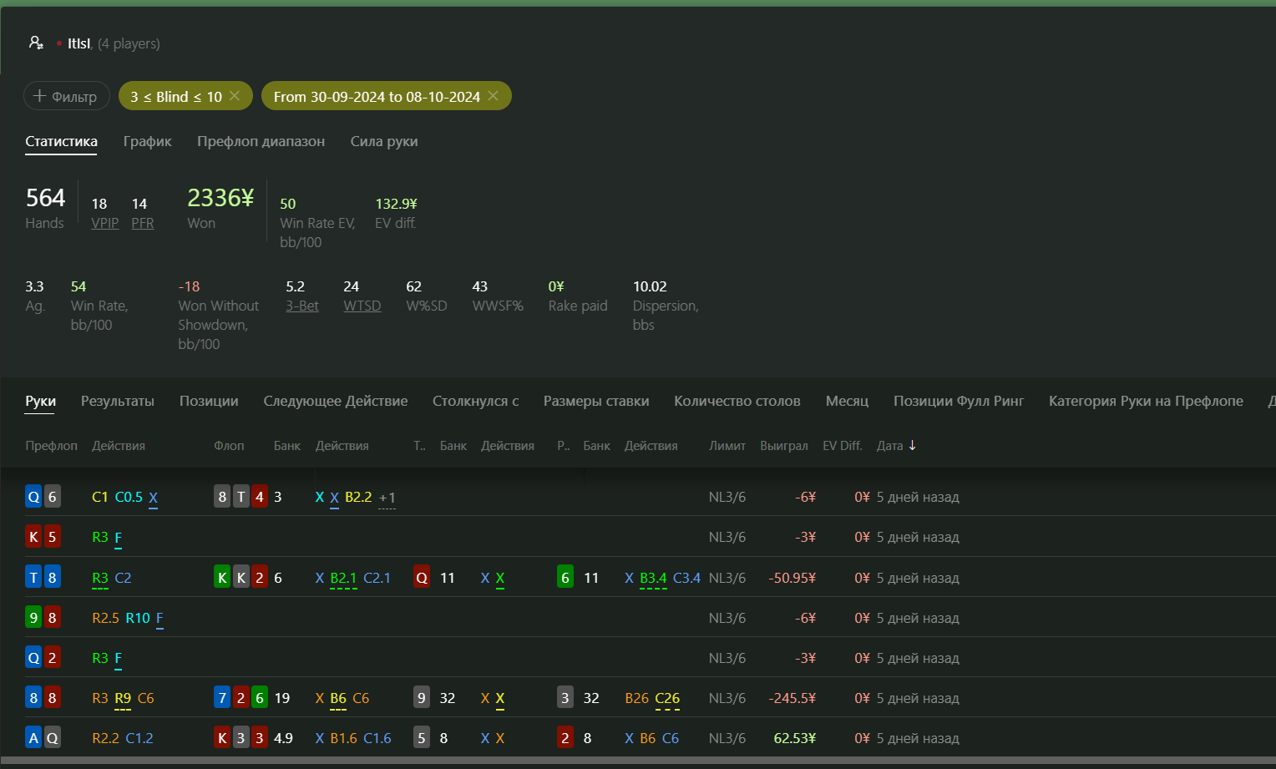Image resolution: width=1276 pixels, height=769 pixels.
Task: Open the Позиции tab
Action: [209, 401]
